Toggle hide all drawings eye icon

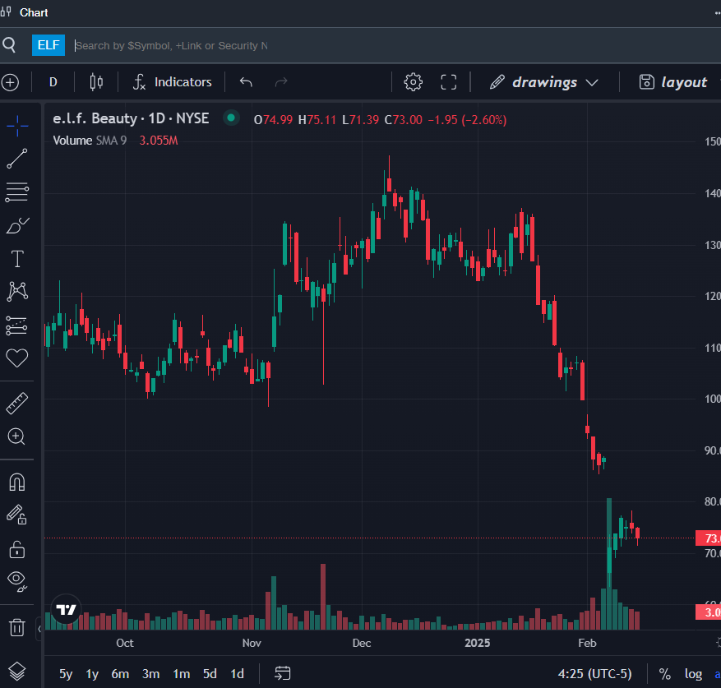[x=17, y=581]
